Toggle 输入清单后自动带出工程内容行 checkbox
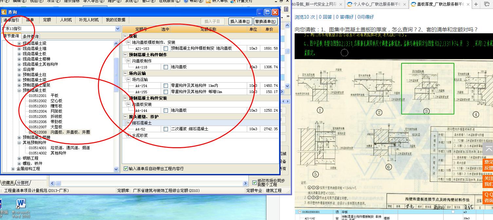This screenshot has width=493, height=220. click(126, 169)
